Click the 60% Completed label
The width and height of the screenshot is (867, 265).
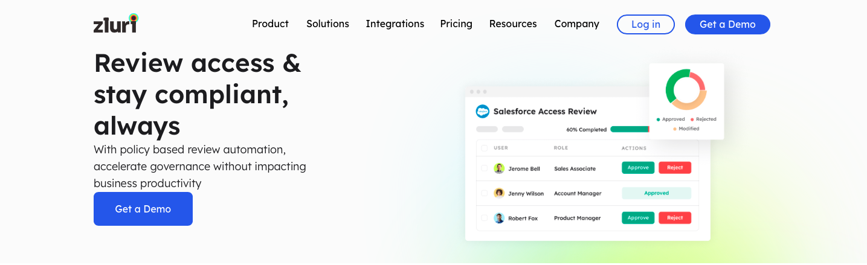[586, 129]
